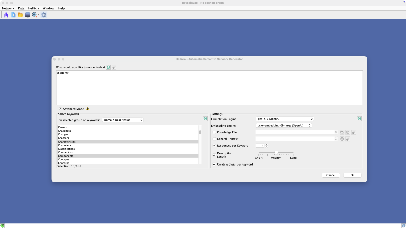The height and width of the screenshot is (228, 406).
Task: Open the Home icon in main toolbar
Action: pyautogui.click(x=6, y=15)
